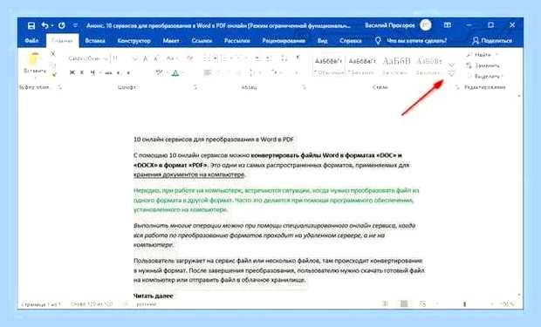Click the word count in status bar

[x=92, y=304]
